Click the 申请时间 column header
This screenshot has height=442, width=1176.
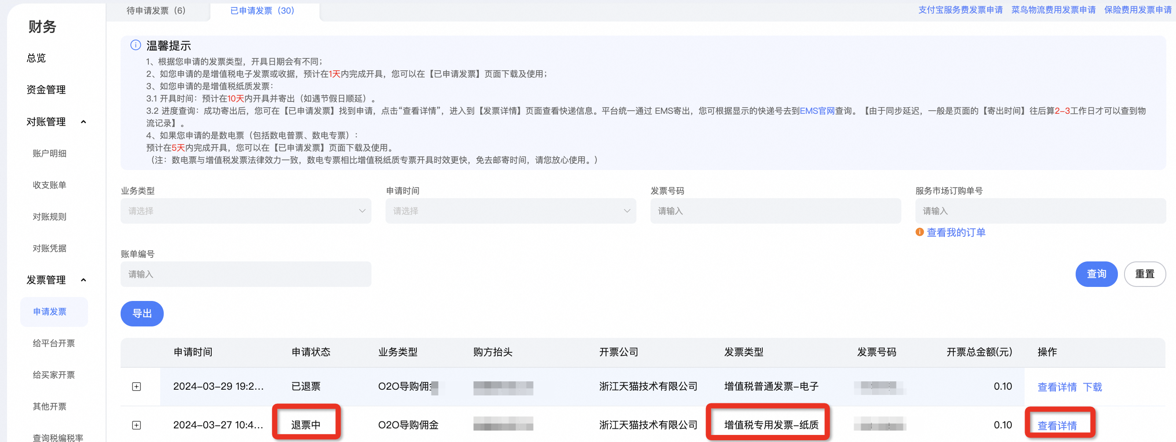click(193, 352)
